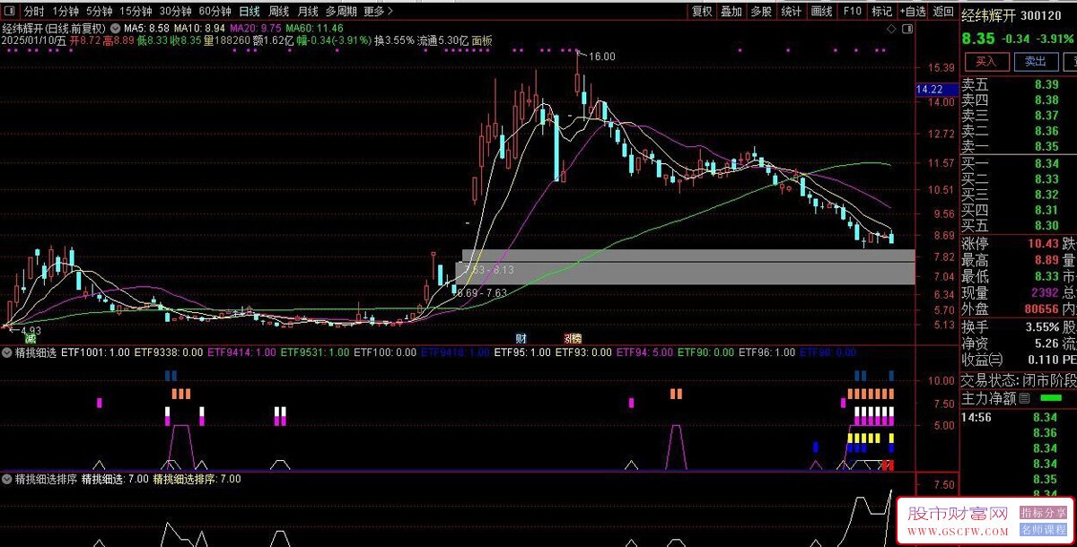Click the 最高 8.89 value row
Viewport: 1077px width, 547px height.
(x=1010, y=260)
